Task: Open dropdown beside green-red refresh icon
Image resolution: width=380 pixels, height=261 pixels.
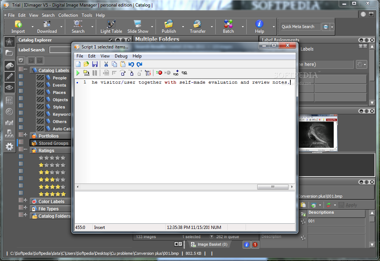Action: click(335, 205)
